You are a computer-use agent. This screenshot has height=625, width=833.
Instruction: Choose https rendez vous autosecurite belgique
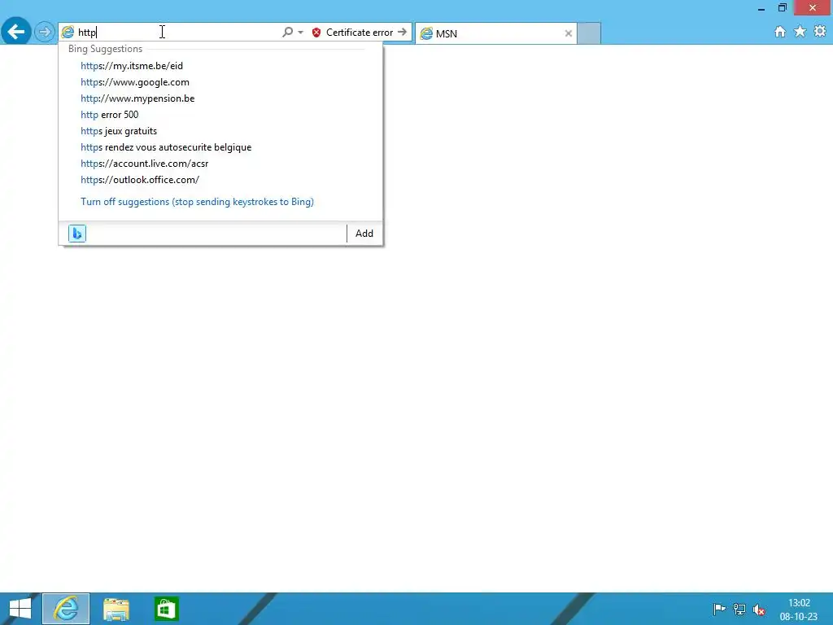[x=166, y=147]
